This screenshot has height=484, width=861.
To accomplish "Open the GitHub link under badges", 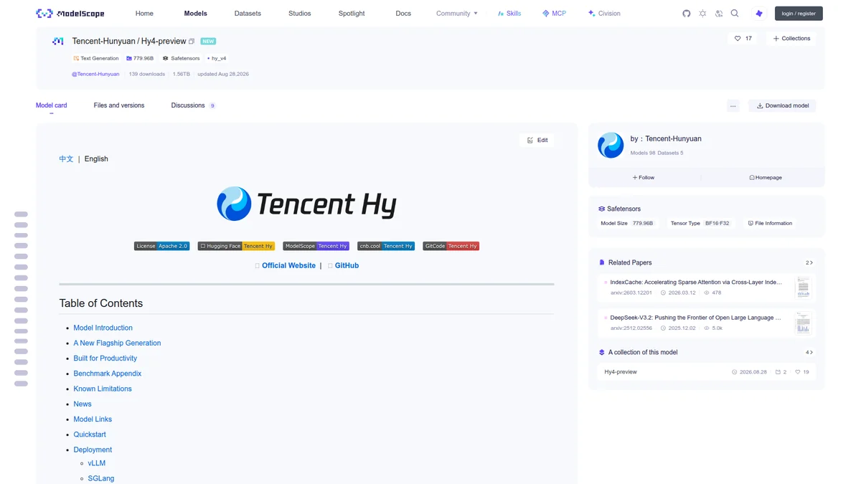I will pyautogui.click(x=347, y=265).
